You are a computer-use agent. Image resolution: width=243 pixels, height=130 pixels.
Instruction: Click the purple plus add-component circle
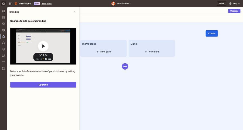click(125, 66)
